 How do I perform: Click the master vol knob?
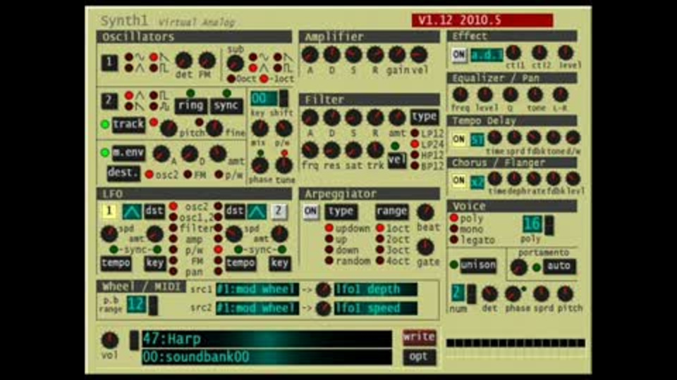(109, 340)
